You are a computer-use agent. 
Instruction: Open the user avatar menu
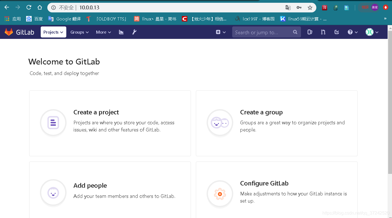tap(372, 32)
